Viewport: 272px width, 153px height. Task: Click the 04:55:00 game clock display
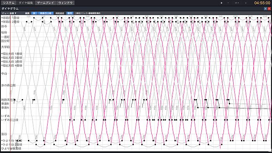[262, 3]
